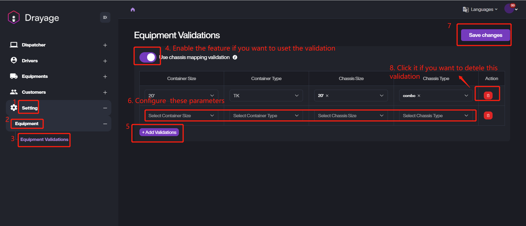The image size is (526, 226).
Task: Click the info icon beside chassis mapping validation
Action: [235, 57]
